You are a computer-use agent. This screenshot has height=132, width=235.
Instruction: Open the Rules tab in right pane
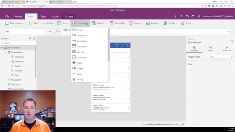[x=210, y=49]
